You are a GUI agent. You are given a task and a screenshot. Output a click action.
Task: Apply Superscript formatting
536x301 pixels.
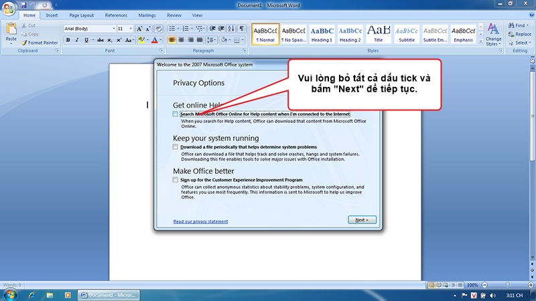(x=119, y=40)
